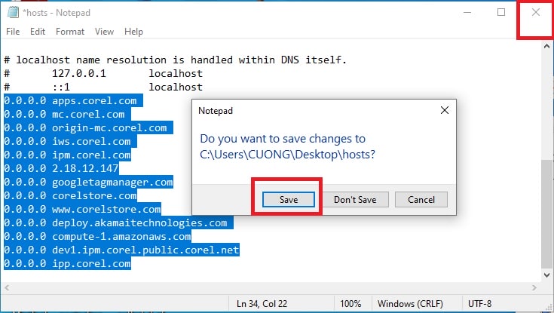Click 'Windows (CRLF)' in status bar
Screen dimensions: 554x313
[x=410, y=304]
